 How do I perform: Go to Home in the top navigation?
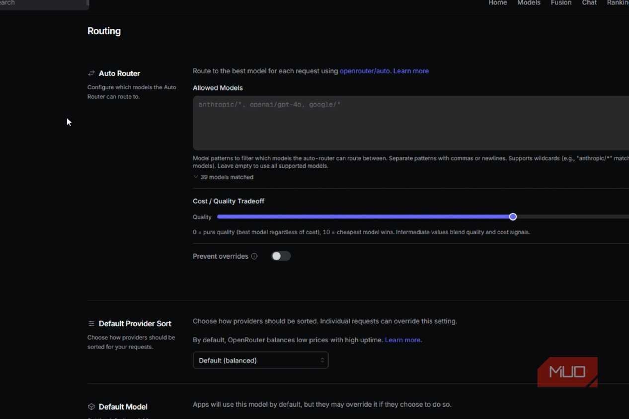pyautogui.click(x=497, y=3)
